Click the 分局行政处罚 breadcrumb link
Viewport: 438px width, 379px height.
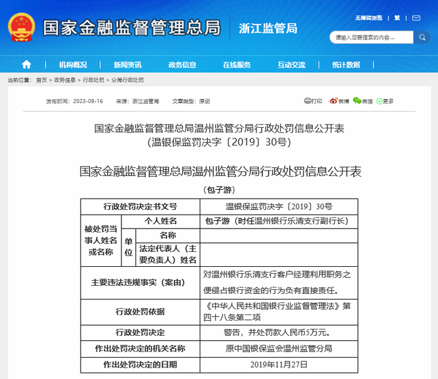tap(128, 80)
